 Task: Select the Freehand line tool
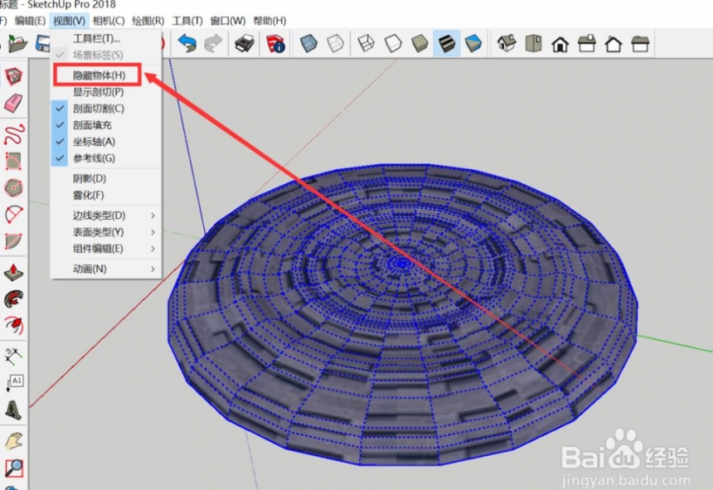click(x=13, y=134)
